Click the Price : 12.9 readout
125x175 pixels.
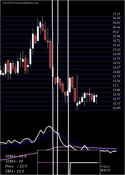[16, 166]
